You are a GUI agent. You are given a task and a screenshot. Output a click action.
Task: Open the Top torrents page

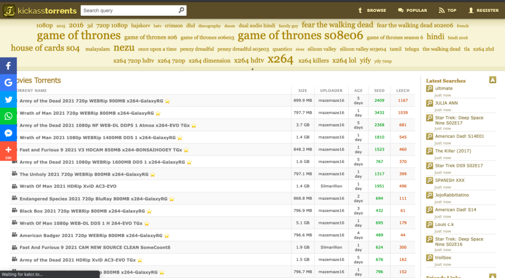point(447,10)
